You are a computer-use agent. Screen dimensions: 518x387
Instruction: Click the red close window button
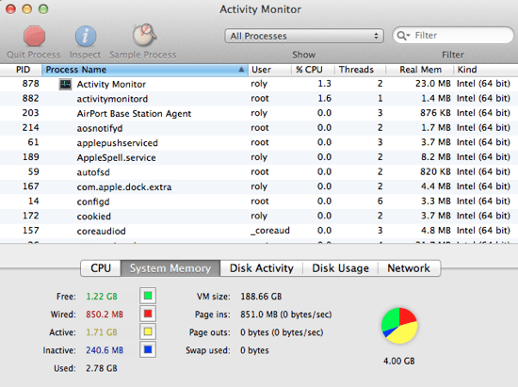tap(10, 8)
